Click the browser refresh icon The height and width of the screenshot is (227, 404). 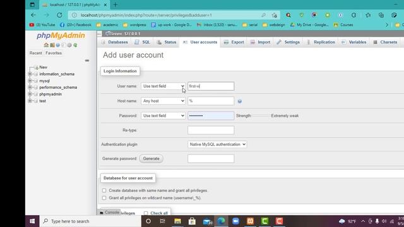click(x=59, y=15)
